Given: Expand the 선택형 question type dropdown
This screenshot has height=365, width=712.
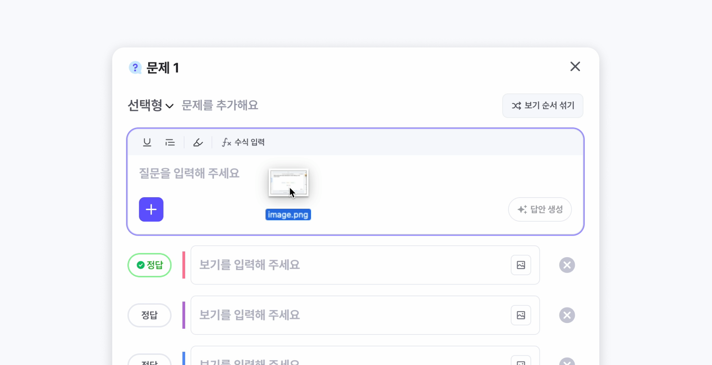Looking at the screenshot, I should 151,106.
